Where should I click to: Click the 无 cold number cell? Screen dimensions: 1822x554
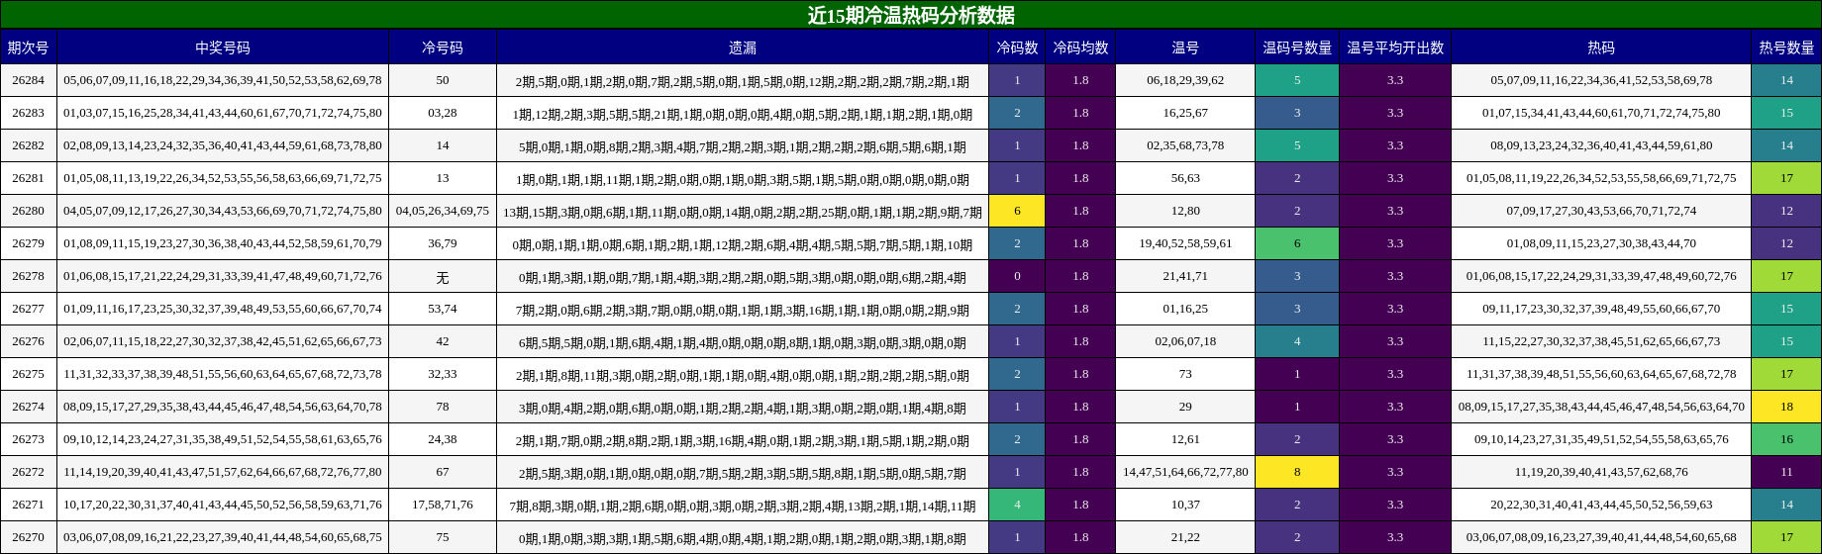[443, 276]
